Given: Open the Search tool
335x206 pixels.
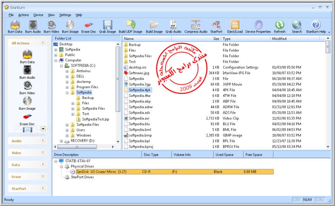Looking at the screenshot, I should click(297, 27).
